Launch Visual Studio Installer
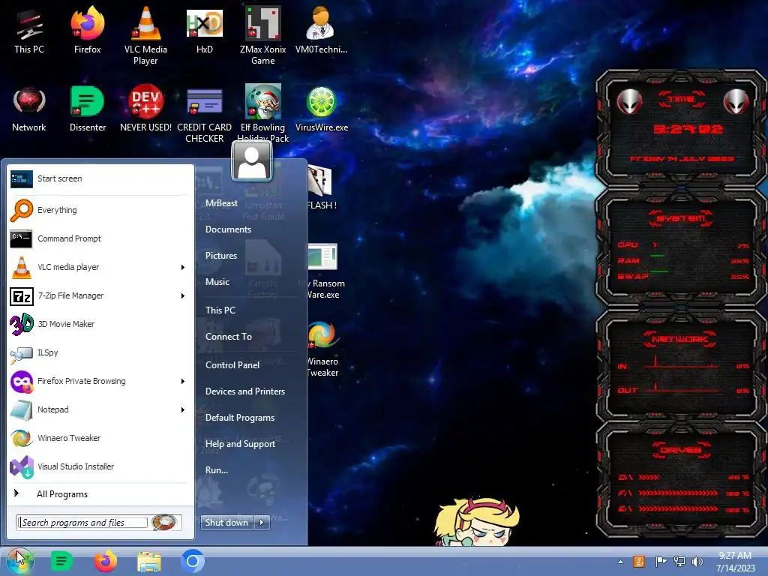 click(x=100, y=466)
